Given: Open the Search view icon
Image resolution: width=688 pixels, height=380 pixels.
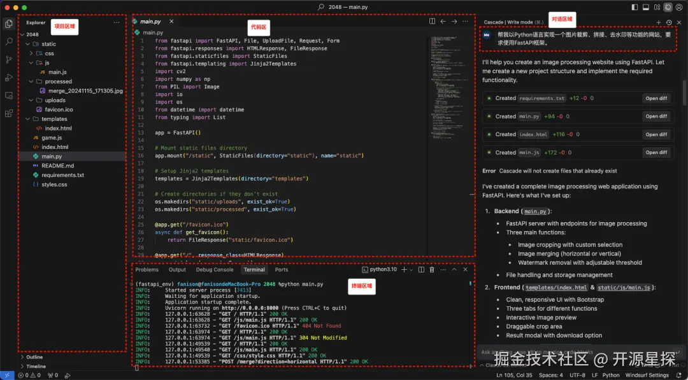Looking at the screenshot, I should (8, 41).
